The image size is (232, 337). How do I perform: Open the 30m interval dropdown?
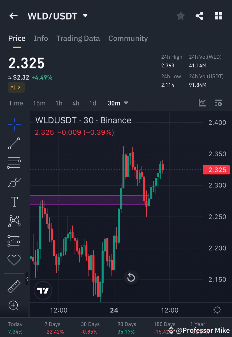[x=118, y=103]
